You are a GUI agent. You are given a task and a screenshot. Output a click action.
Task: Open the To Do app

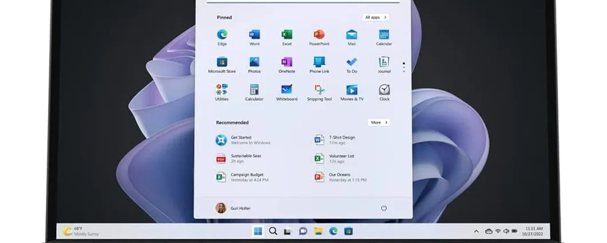point(352,65)
